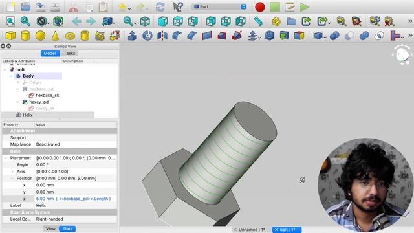Create a Cylinder primitive
This screenshot has width=414, height=233.
pos(25,36)
